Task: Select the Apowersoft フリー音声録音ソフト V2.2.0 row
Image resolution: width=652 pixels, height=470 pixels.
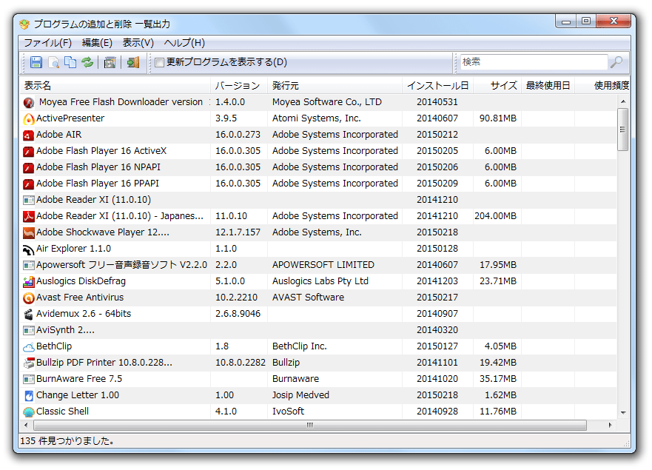Action: point(318,266)
